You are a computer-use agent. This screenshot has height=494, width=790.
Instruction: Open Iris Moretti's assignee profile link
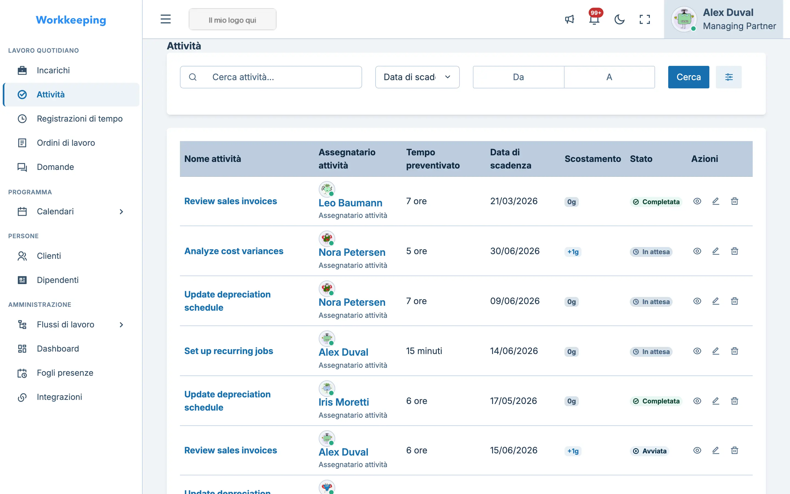pyautogui.click(x=344, y=402)
